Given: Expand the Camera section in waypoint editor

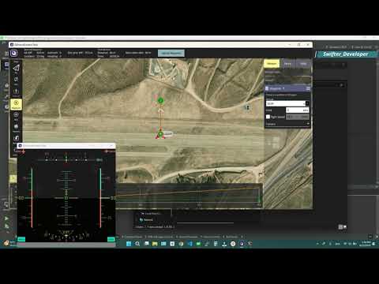Looking at the screenshot, I should tap(287, 124).
